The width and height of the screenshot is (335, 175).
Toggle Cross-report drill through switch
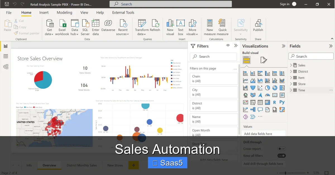click(281, 149)
